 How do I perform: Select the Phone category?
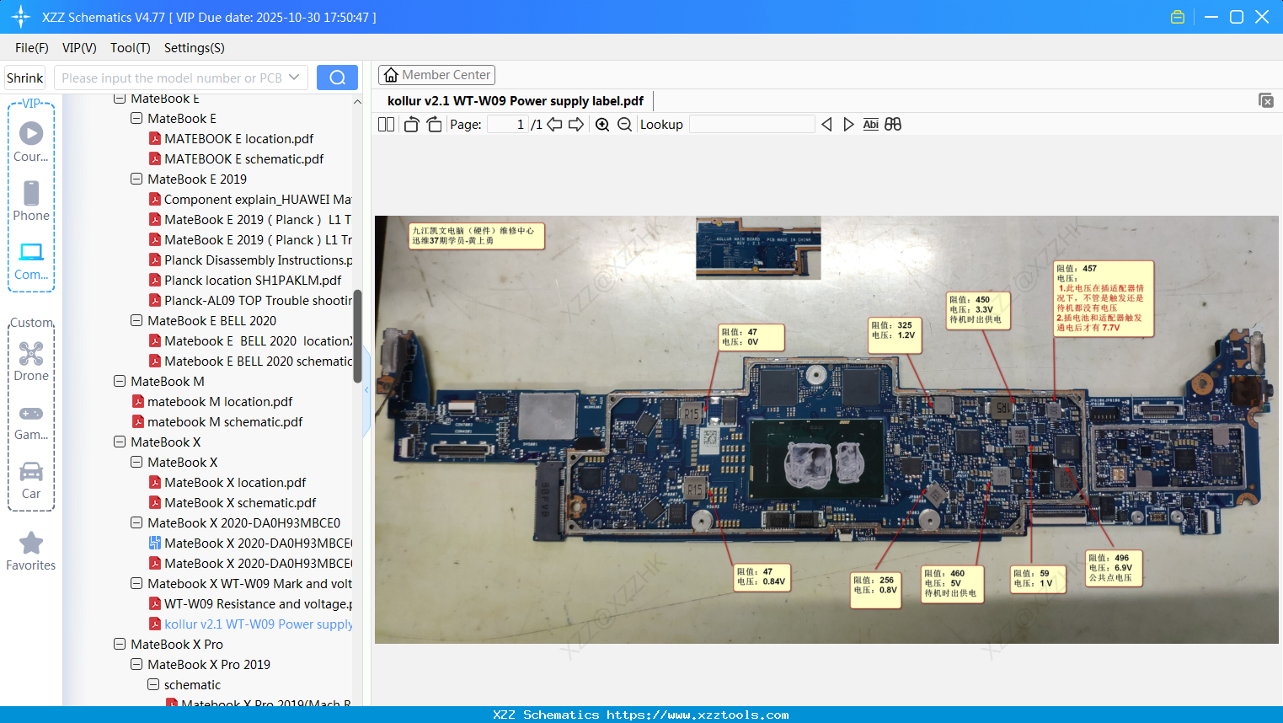coord(31,201)
